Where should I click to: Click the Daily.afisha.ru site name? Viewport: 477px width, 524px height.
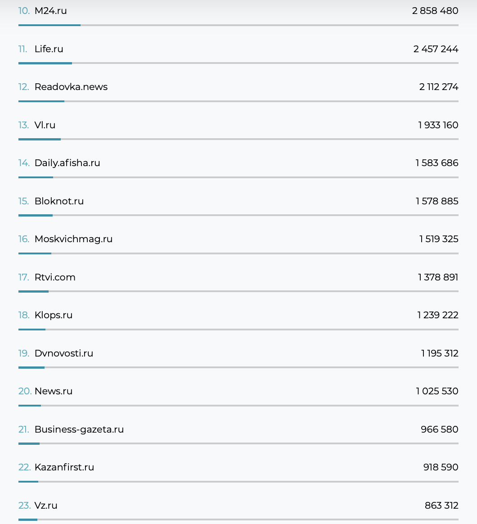(67, 163)
